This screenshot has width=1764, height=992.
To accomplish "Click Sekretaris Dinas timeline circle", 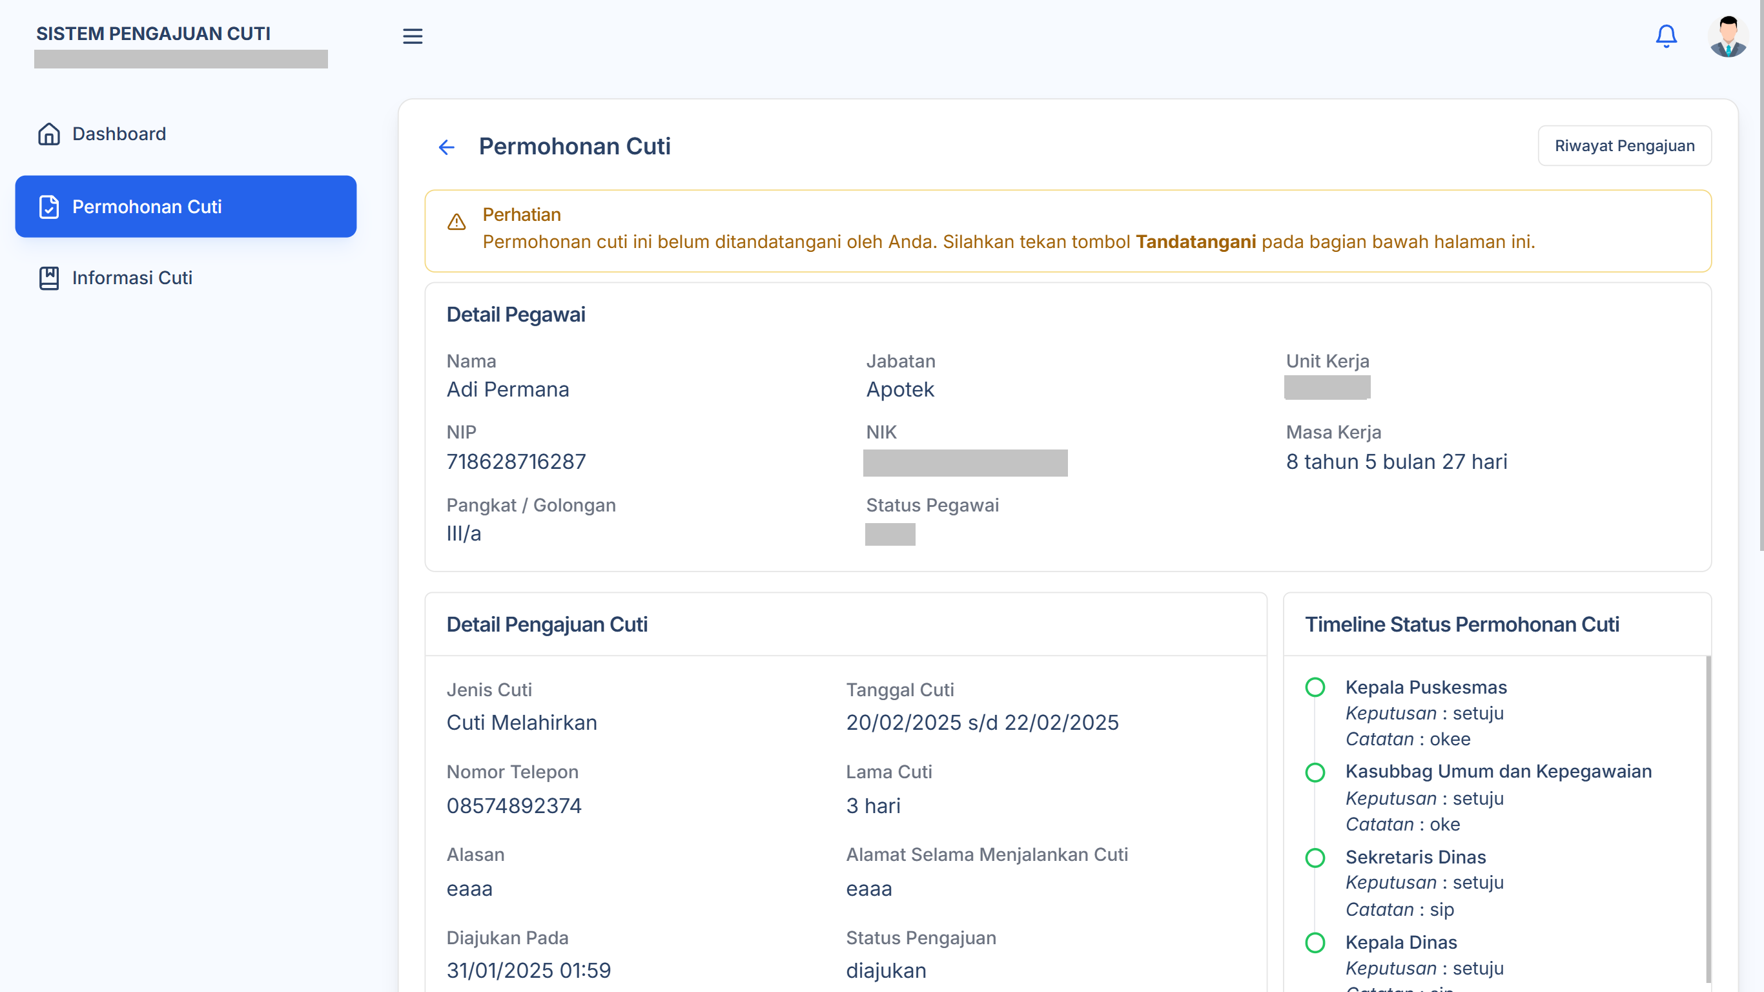I will coord(1315,857).
